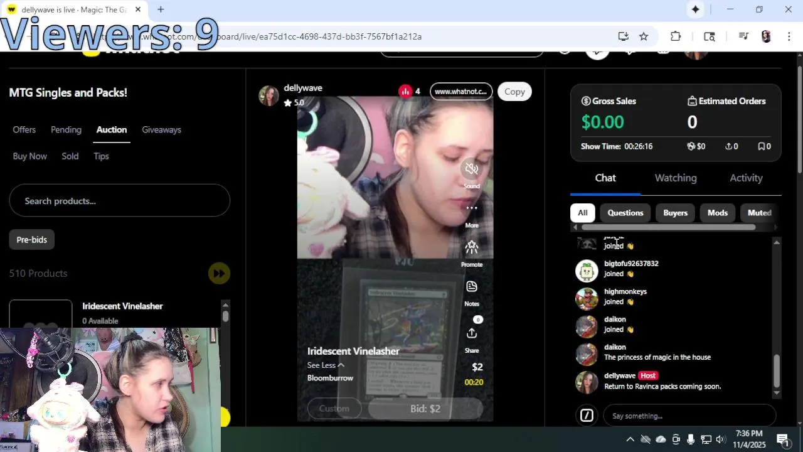Switch to the Offers tab
Viewport: 803px width, 452px height.
pyautogui.click(x=24, y=129)
